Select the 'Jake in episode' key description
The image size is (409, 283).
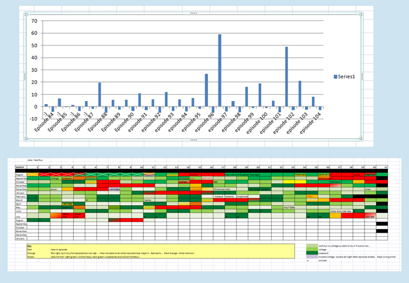coord(59,250)
